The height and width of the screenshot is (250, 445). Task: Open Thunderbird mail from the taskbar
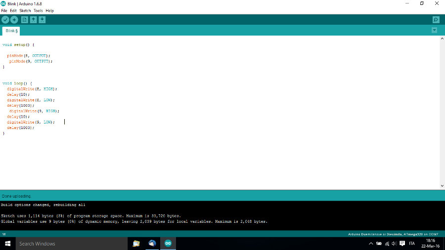[x=152, y=244]
